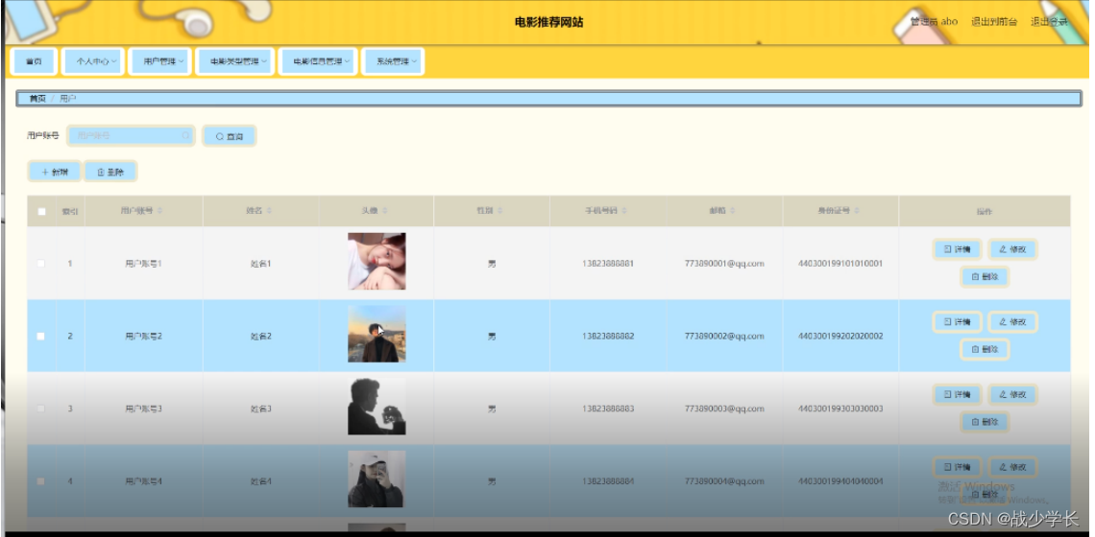1095x537 pixels.
Task: Open 详情 for user 姓名1
Action: pos(957,249)
